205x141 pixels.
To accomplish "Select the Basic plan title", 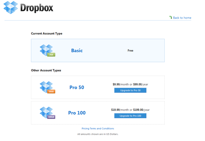I will pos(77,50).
